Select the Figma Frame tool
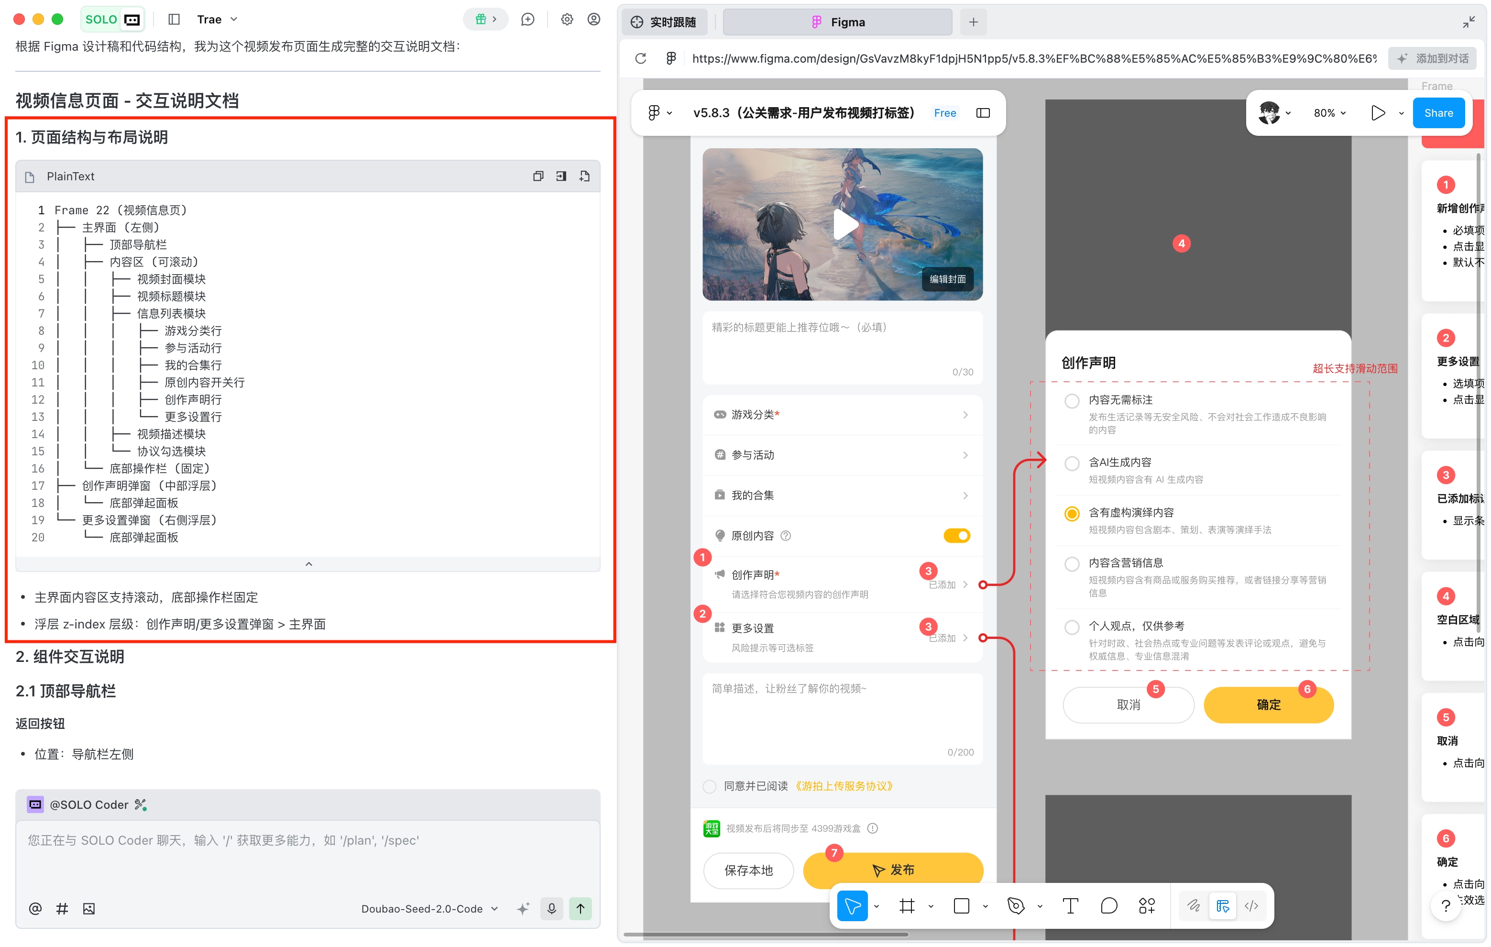Screen dimensions: 1491x947 coord(907,906)
